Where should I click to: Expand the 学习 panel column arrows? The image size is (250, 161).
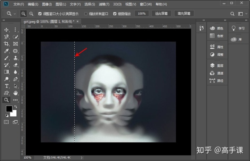tap(246, 20)
